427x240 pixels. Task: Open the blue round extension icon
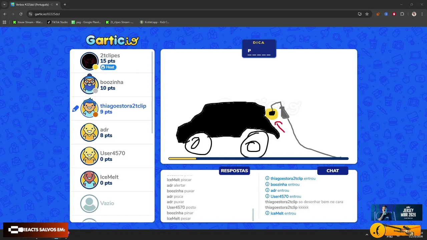click(x=386, y=14)
